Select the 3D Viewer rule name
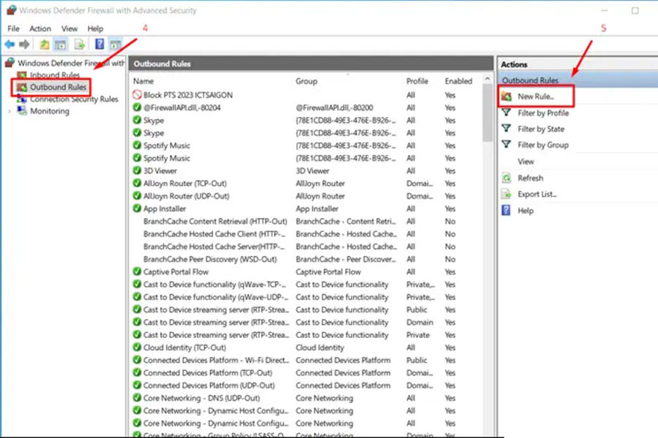This screenshot has height=438, width=658. (160, 171)
